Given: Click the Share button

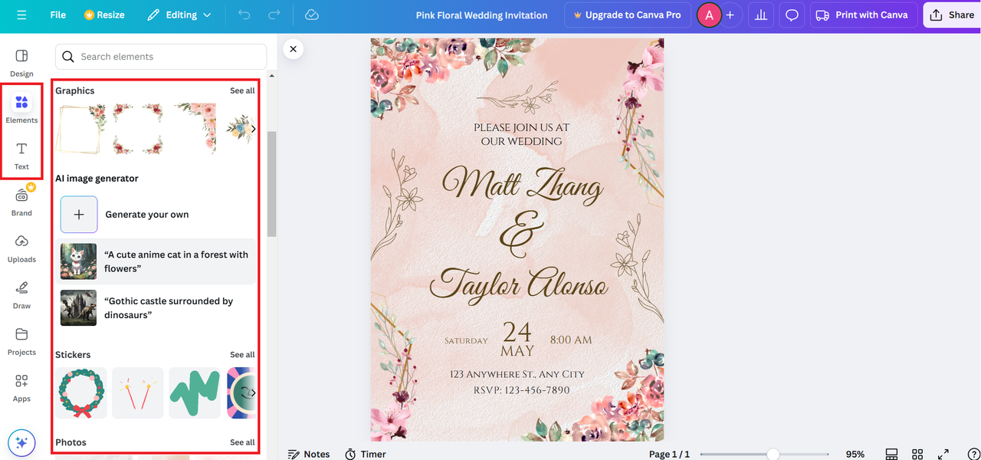Looking at the screenshot, I should point(952,15).
